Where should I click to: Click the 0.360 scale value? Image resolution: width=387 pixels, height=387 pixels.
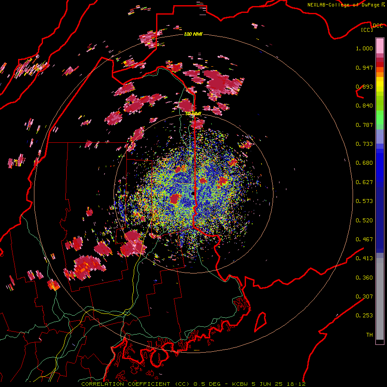[364, 278]
